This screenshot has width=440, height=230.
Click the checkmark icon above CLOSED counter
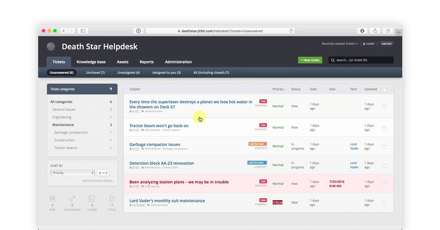92,199
